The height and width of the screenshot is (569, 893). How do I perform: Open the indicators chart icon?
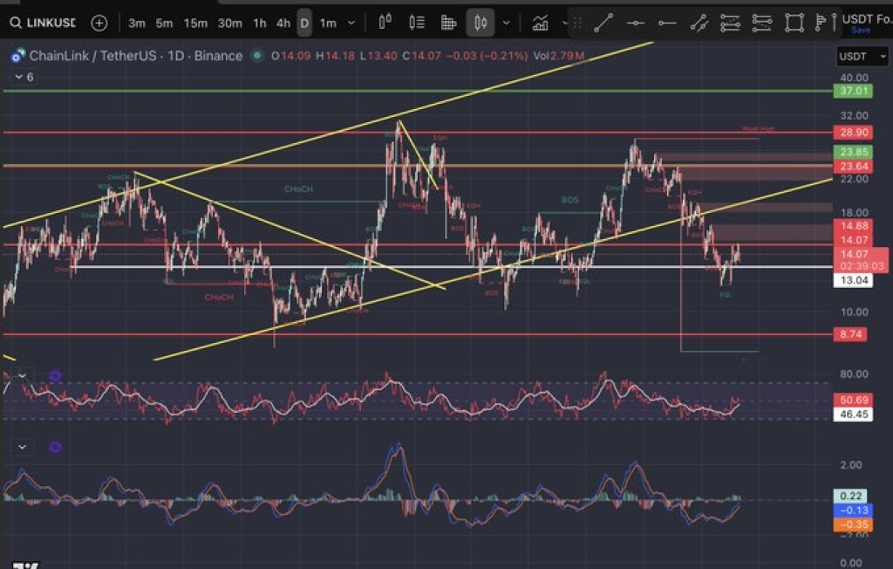click(x=540, y=23)
